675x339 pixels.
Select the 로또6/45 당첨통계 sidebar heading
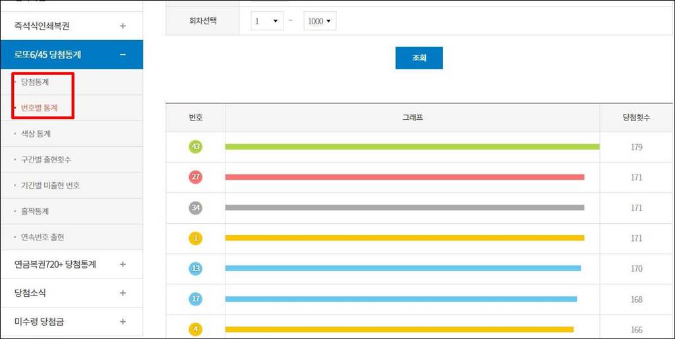coord(47,55)
